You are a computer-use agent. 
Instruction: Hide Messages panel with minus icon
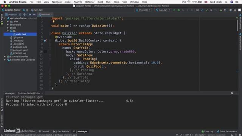click(236, 93)
